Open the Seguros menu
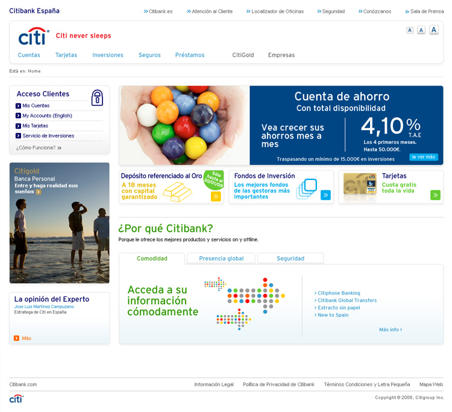The image size is (452, 412). [149, 55]
